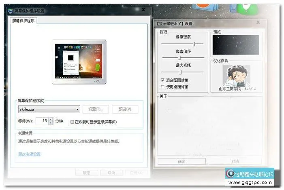Click the wait time field showing 15
Viewport: 284px width, 190px height.
pyautogui.click(x=42, y=121)
